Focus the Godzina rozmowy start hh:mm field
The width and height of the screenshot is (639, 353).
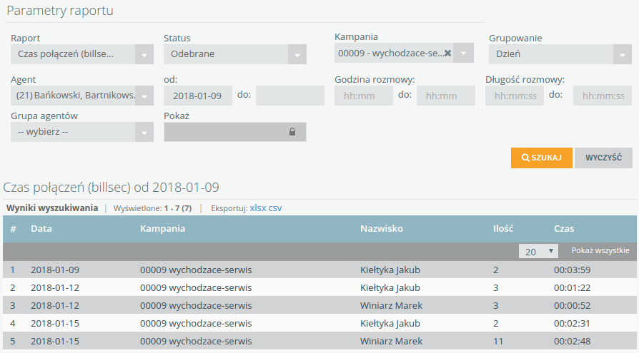(x=364, y=96)
